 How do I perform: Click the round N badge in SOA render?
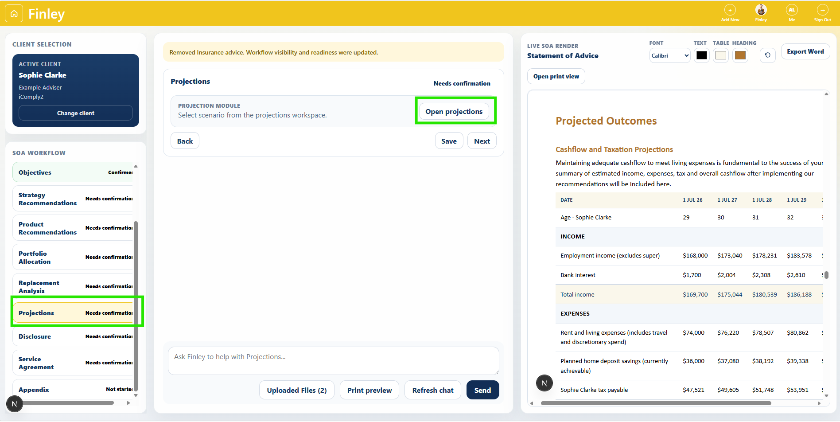(544, 383)
